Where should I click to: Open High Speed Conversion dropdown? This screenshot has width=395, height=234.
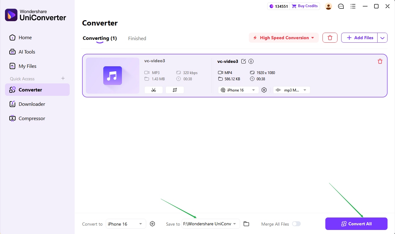click(x=284, y=38)
